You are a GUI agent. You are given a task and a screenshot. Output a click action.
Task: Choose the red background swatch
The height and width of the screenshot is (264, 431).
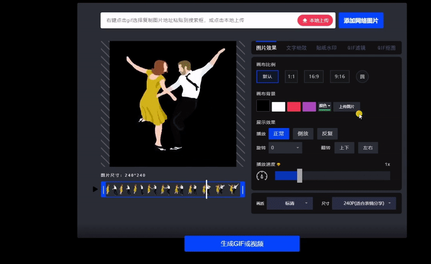294,106
